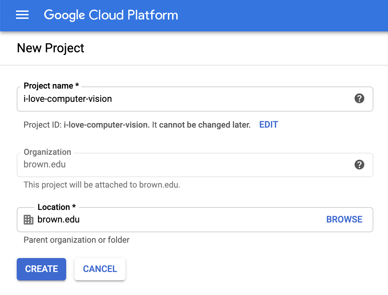
Task: Dismiss the form with CANCEL
Action: [x=100, y=269]
